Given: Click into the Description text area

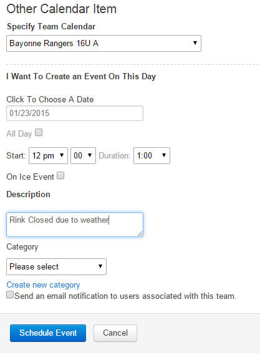Looking at the screenshot, I should (75, 225).
